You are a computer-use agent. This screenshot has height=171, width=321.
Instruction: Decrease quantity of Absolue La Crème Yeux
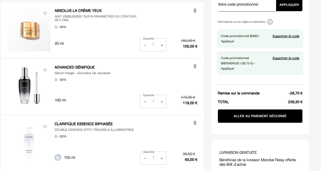145,45
